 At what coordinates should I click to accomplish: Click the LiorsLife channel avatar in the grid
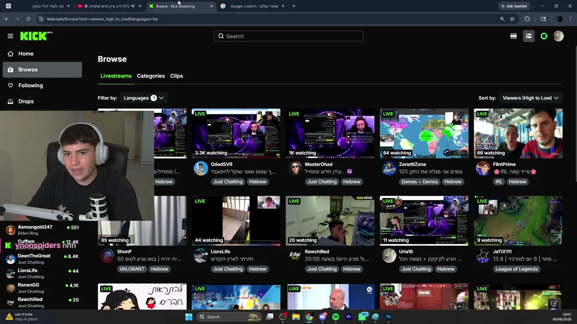pos(201,256)
